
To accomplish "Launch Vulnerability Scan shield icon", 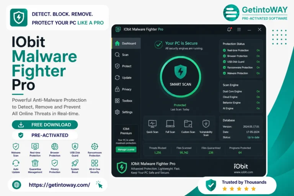I will coord(206,124).
